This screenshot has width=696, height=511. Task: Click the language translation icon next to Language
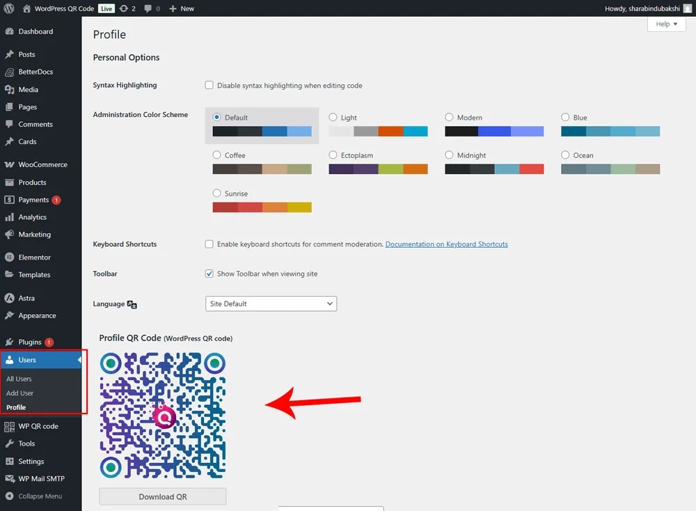[132, 304]
